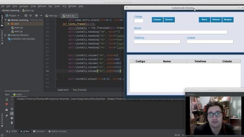Screen dimensions: 244x137
Task: Click the locate/scroll-from-source icon in Project panel
Action: click(26, 16)
